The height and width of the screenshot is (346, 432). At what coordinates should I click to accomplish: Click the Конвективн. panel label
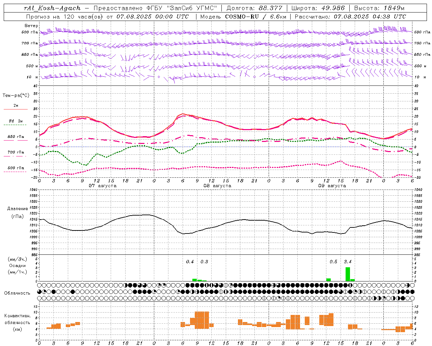pos(18,316)
